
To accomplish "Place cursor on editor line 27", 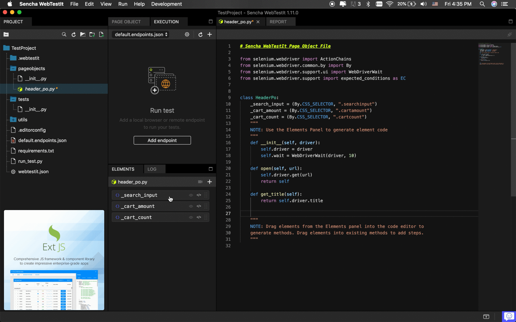I will (359, 214).
